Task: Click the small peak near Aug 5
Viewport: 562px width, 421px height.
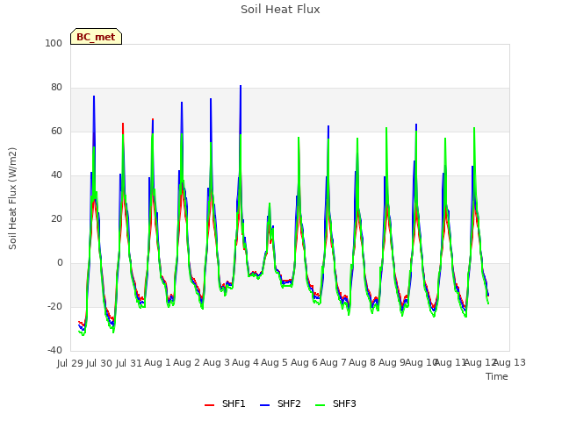Action: coord(270,203)
